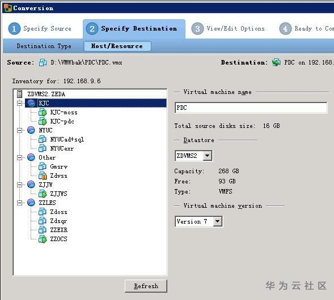Click the step 4 number circle
The image size is (334, 300).
point(285,29)
